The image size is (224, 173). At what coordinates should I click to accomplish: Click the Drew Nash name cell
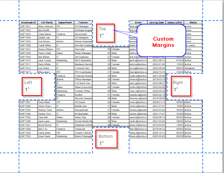point(47,136)
